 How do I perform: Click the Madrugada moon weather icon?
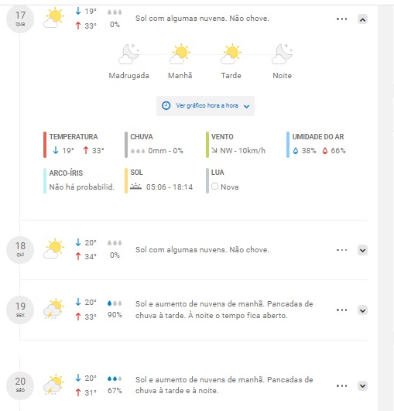(x=128, y=54)
